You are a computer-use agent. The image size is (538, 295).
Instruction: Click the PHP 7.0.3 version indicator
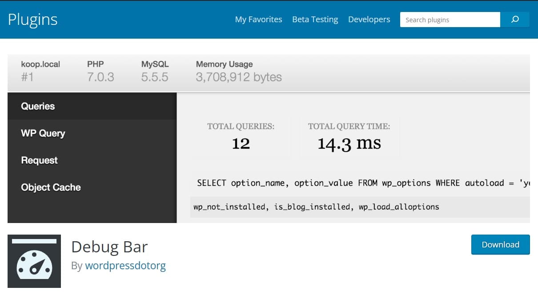click(x=100, y=71)
